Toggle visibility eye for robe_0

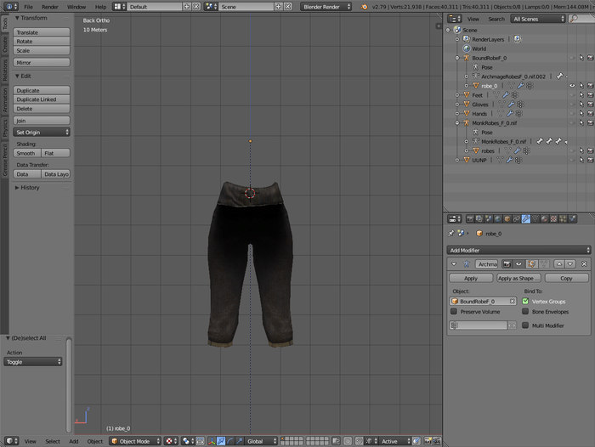[x=571, y=86]
